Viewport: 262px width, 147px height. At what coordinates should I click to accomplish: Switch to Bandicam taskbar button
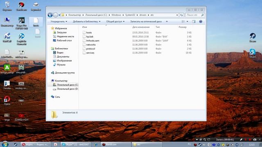[115, 145]
